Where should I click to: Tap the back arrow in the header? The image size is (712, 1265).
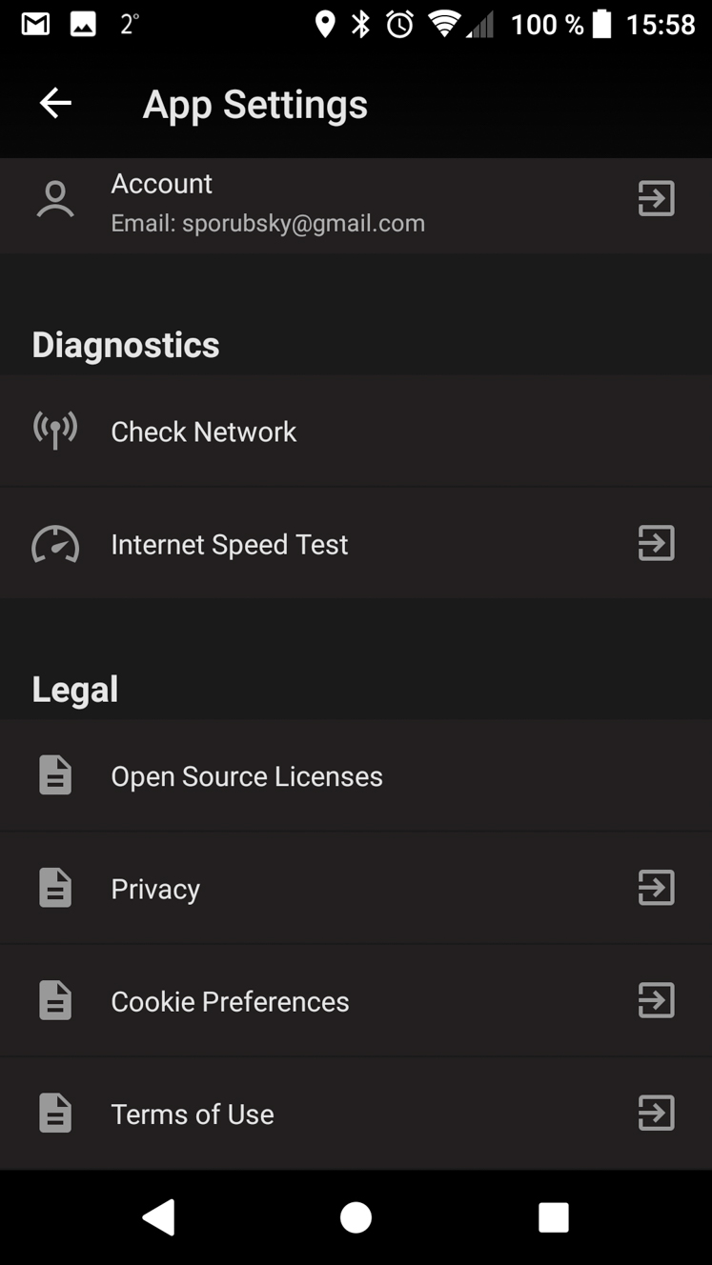point(55,104)
